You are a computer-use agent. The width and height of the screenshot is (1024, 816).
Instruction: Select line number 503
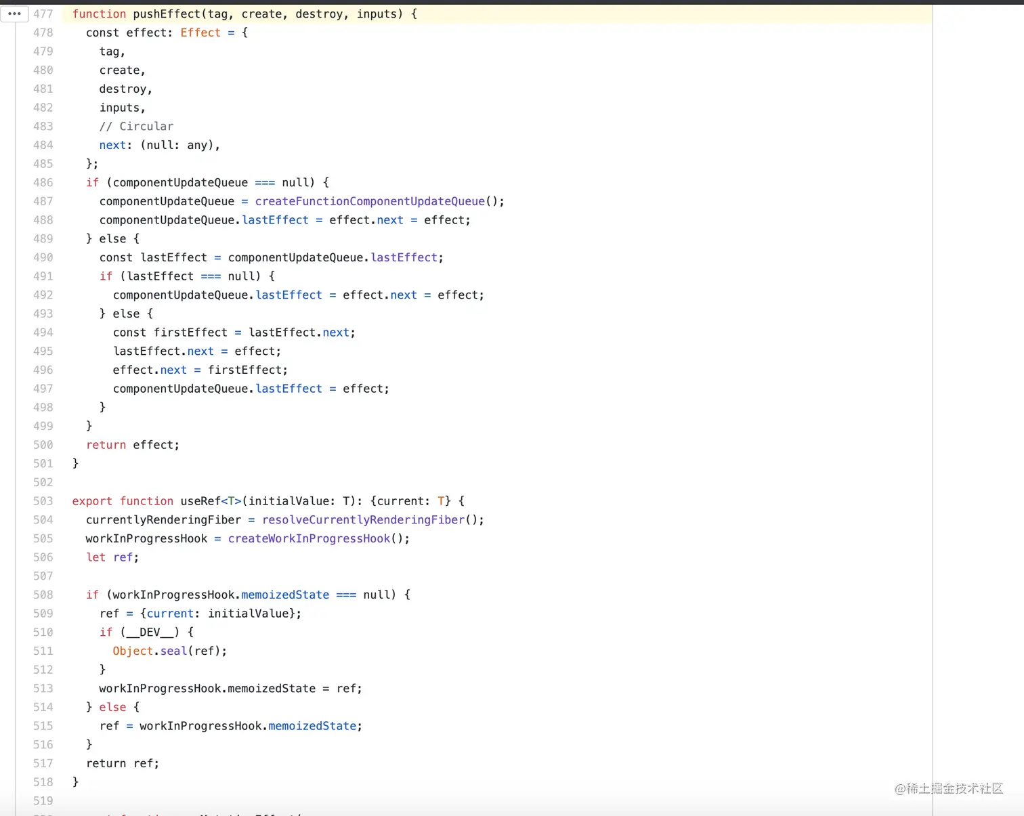click(x=43, y=501)
